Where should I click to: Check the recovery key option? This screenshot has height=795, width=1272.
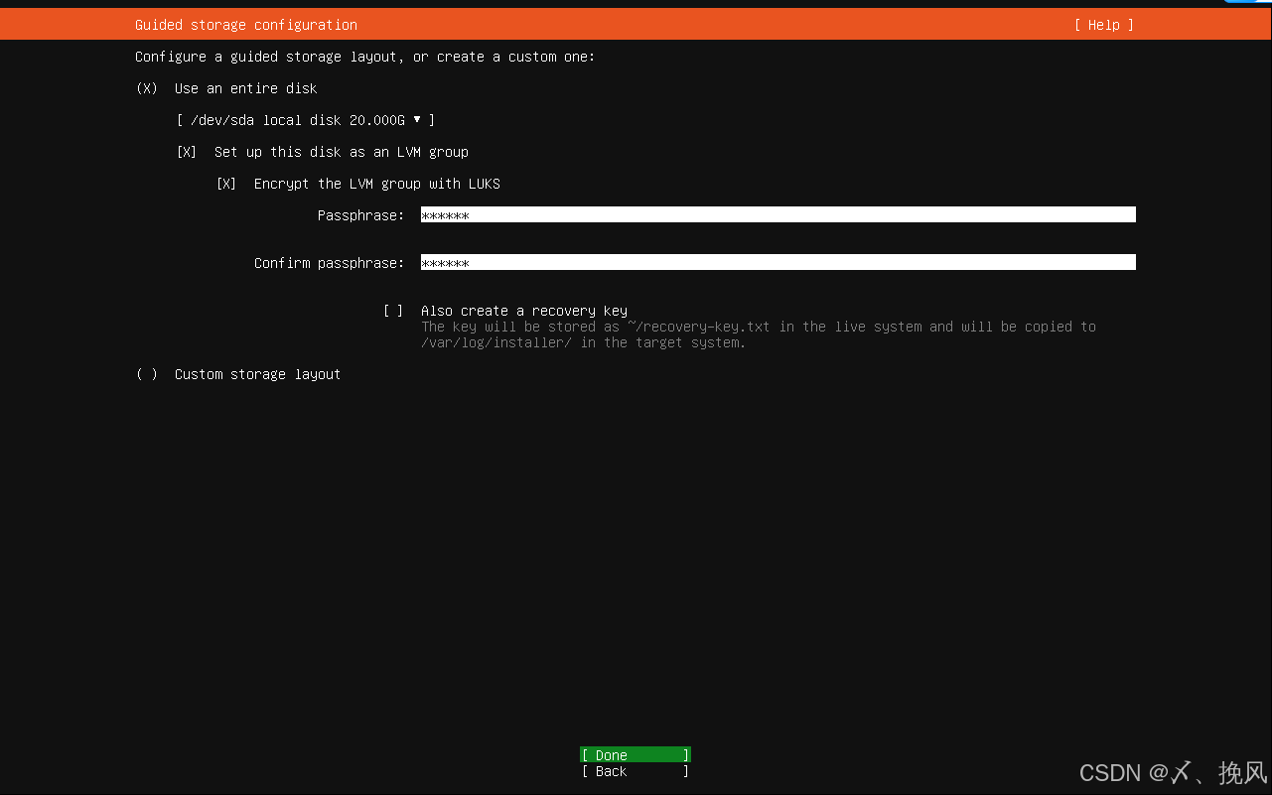[x=393, y=310]
